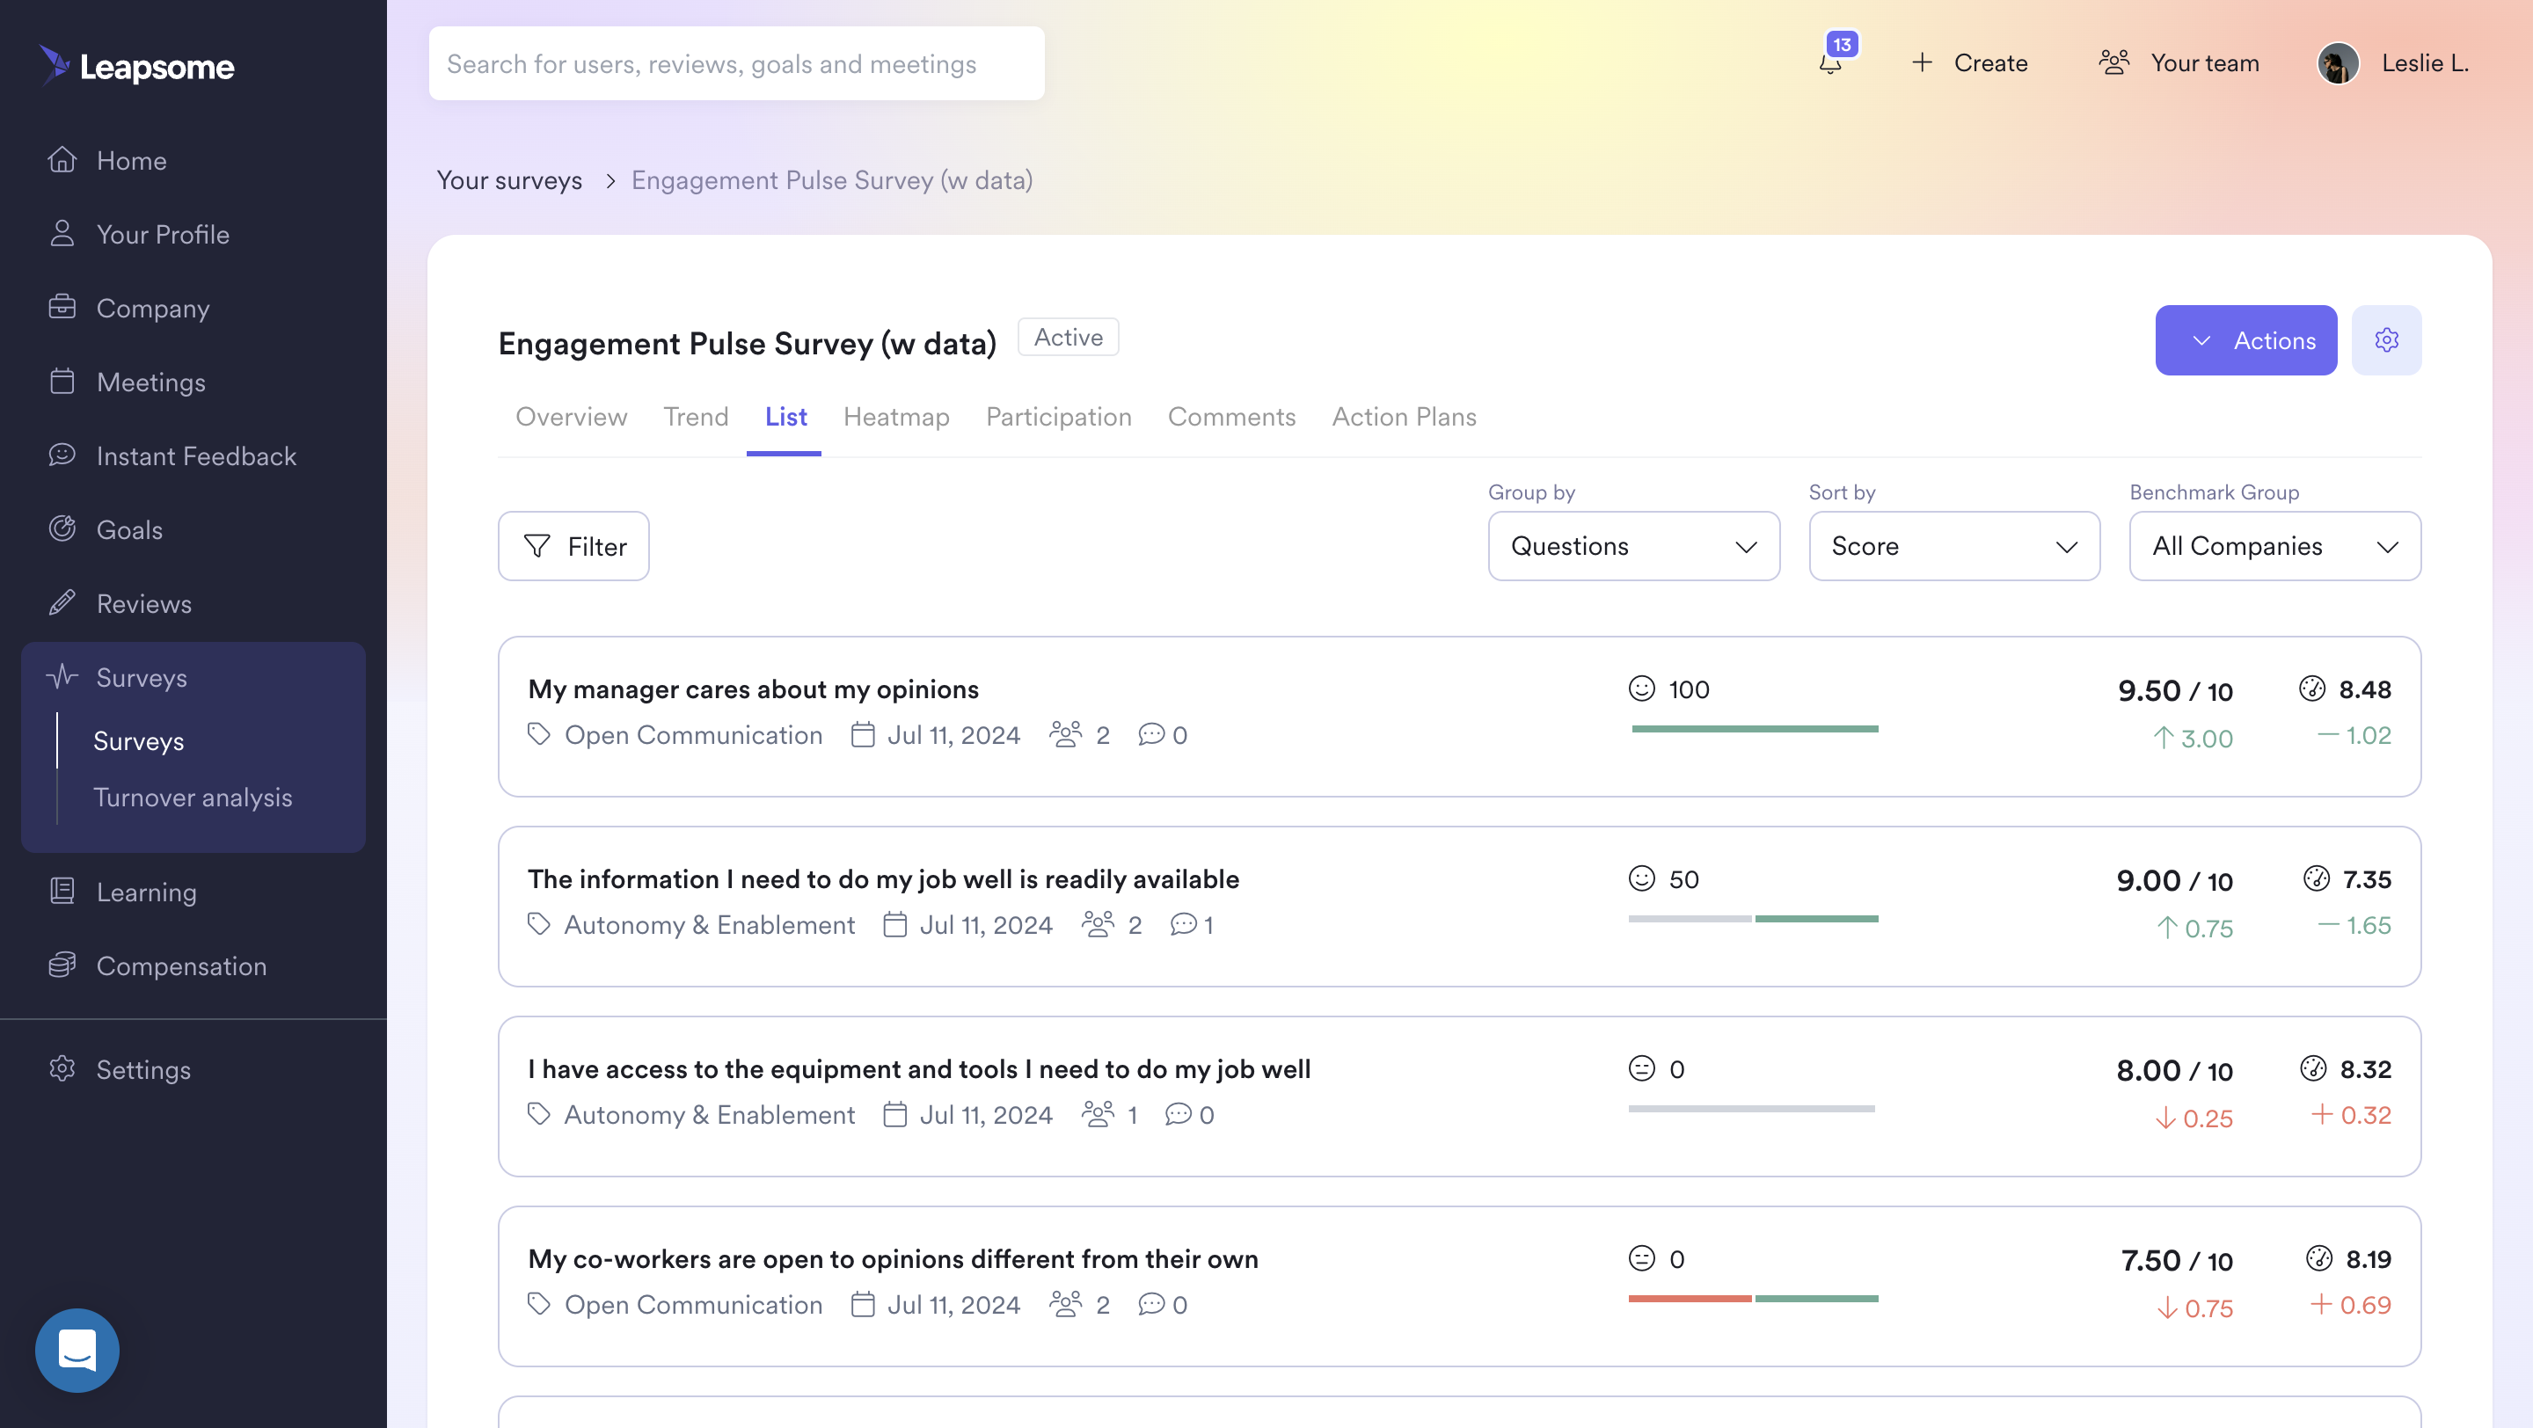Image resolution: width=2533 pixels, height=1428 pixels.
Task: Open the notifications bell icon
Action: click(1830, 63)
